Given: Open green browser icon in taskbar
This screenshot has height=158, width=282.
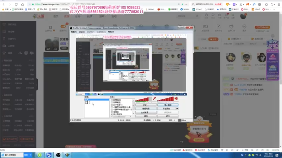Looking at the screenshot, I should point(39,155).
